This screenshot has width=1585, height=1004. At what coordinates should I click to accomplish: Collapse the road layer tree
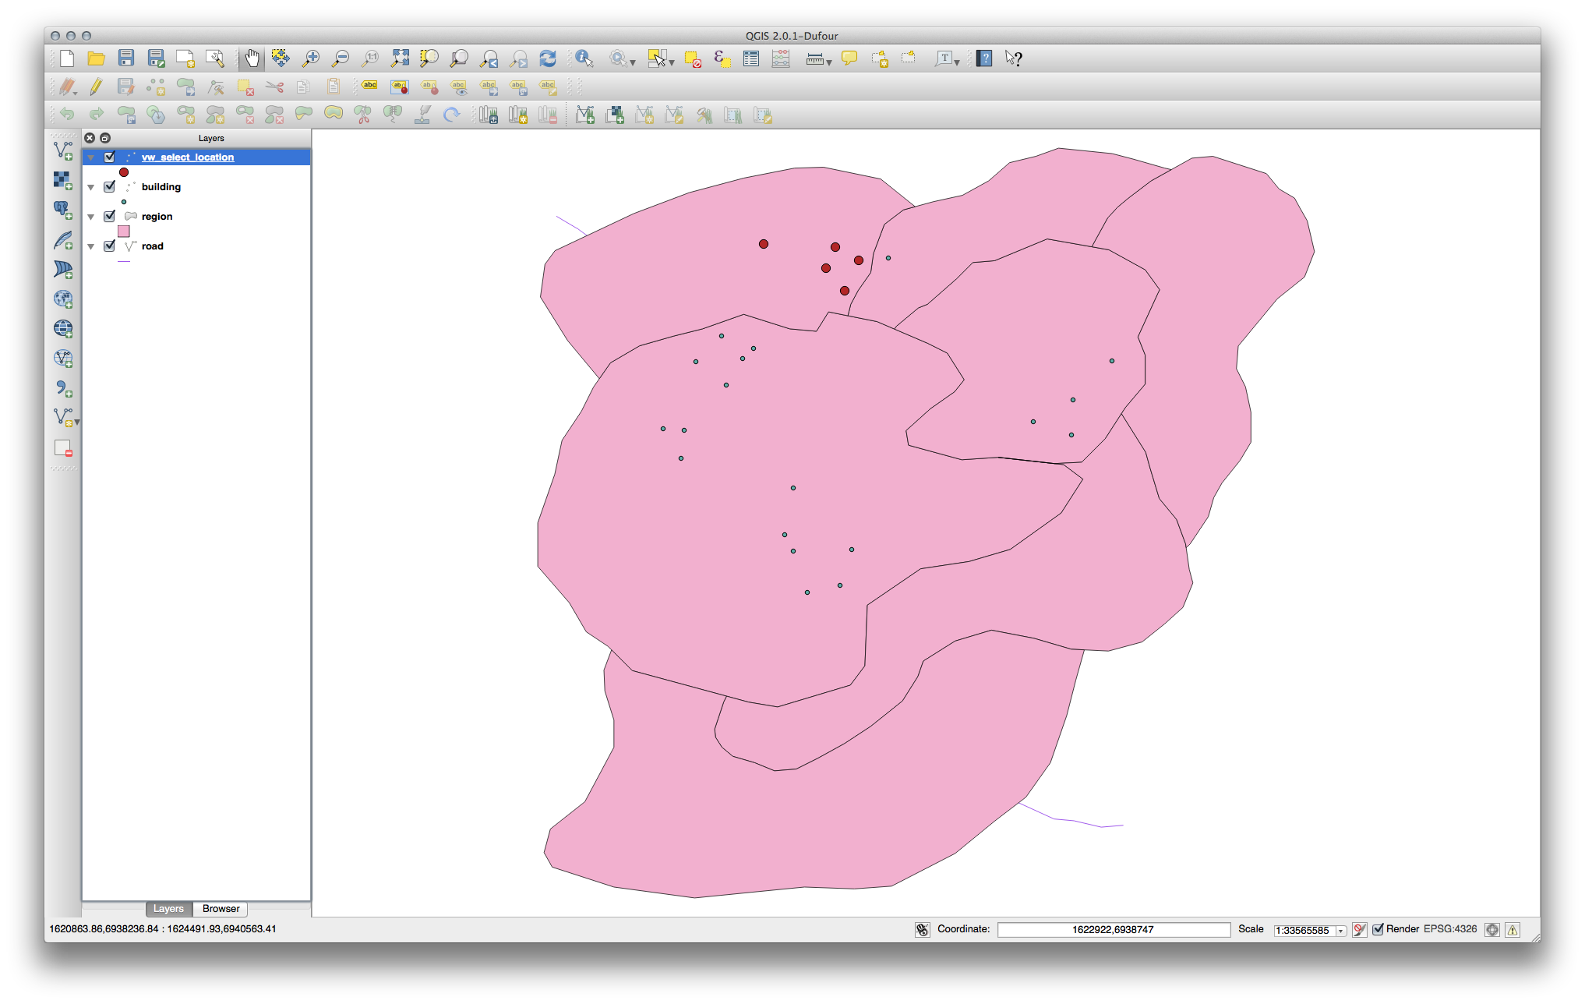pyautogui.click(x=91, y=247)
